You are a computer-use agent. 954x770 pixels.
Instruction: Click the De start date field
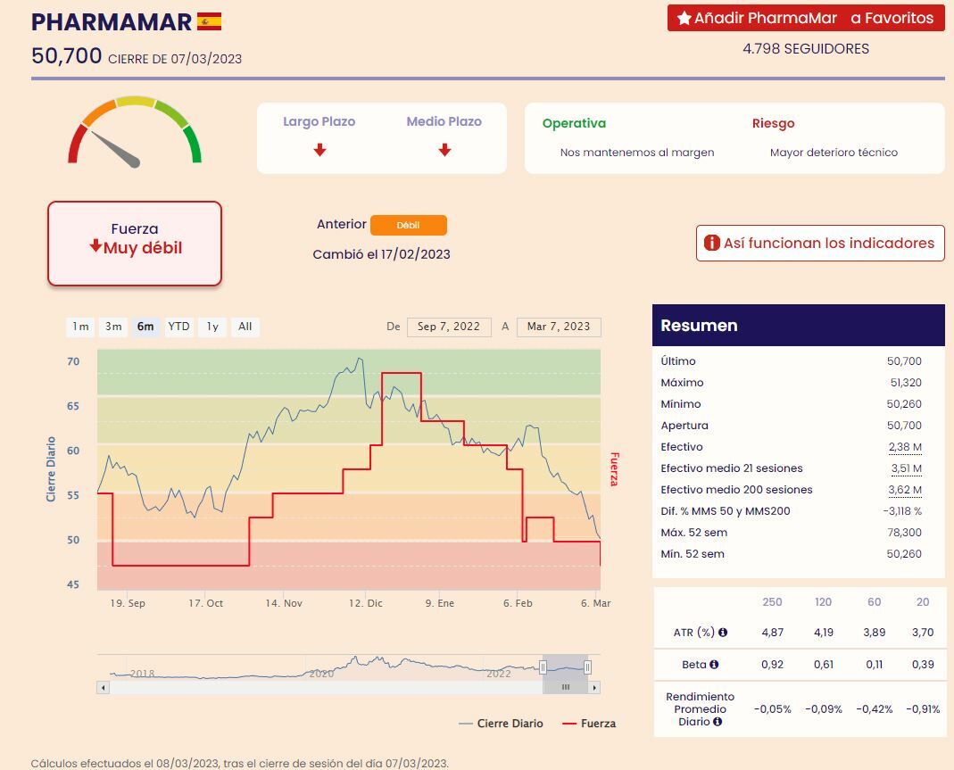click(x=449, y=327)
